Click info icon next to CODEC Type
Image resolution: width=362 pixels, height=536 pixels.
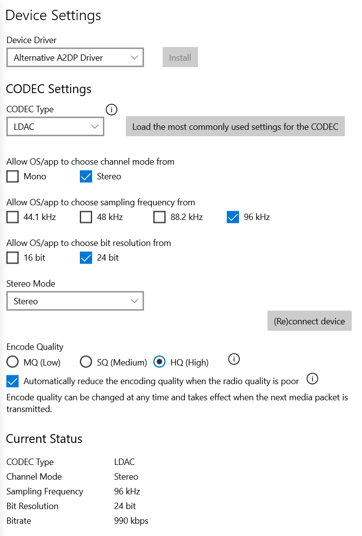click(112, 109)
